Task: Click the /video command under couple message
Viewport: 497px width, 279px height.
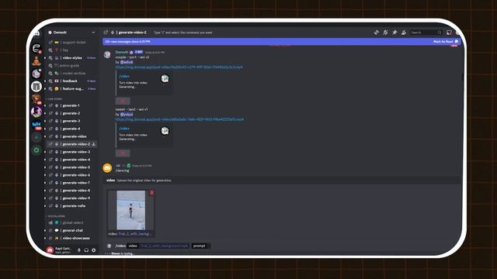Action: (124, 76)
